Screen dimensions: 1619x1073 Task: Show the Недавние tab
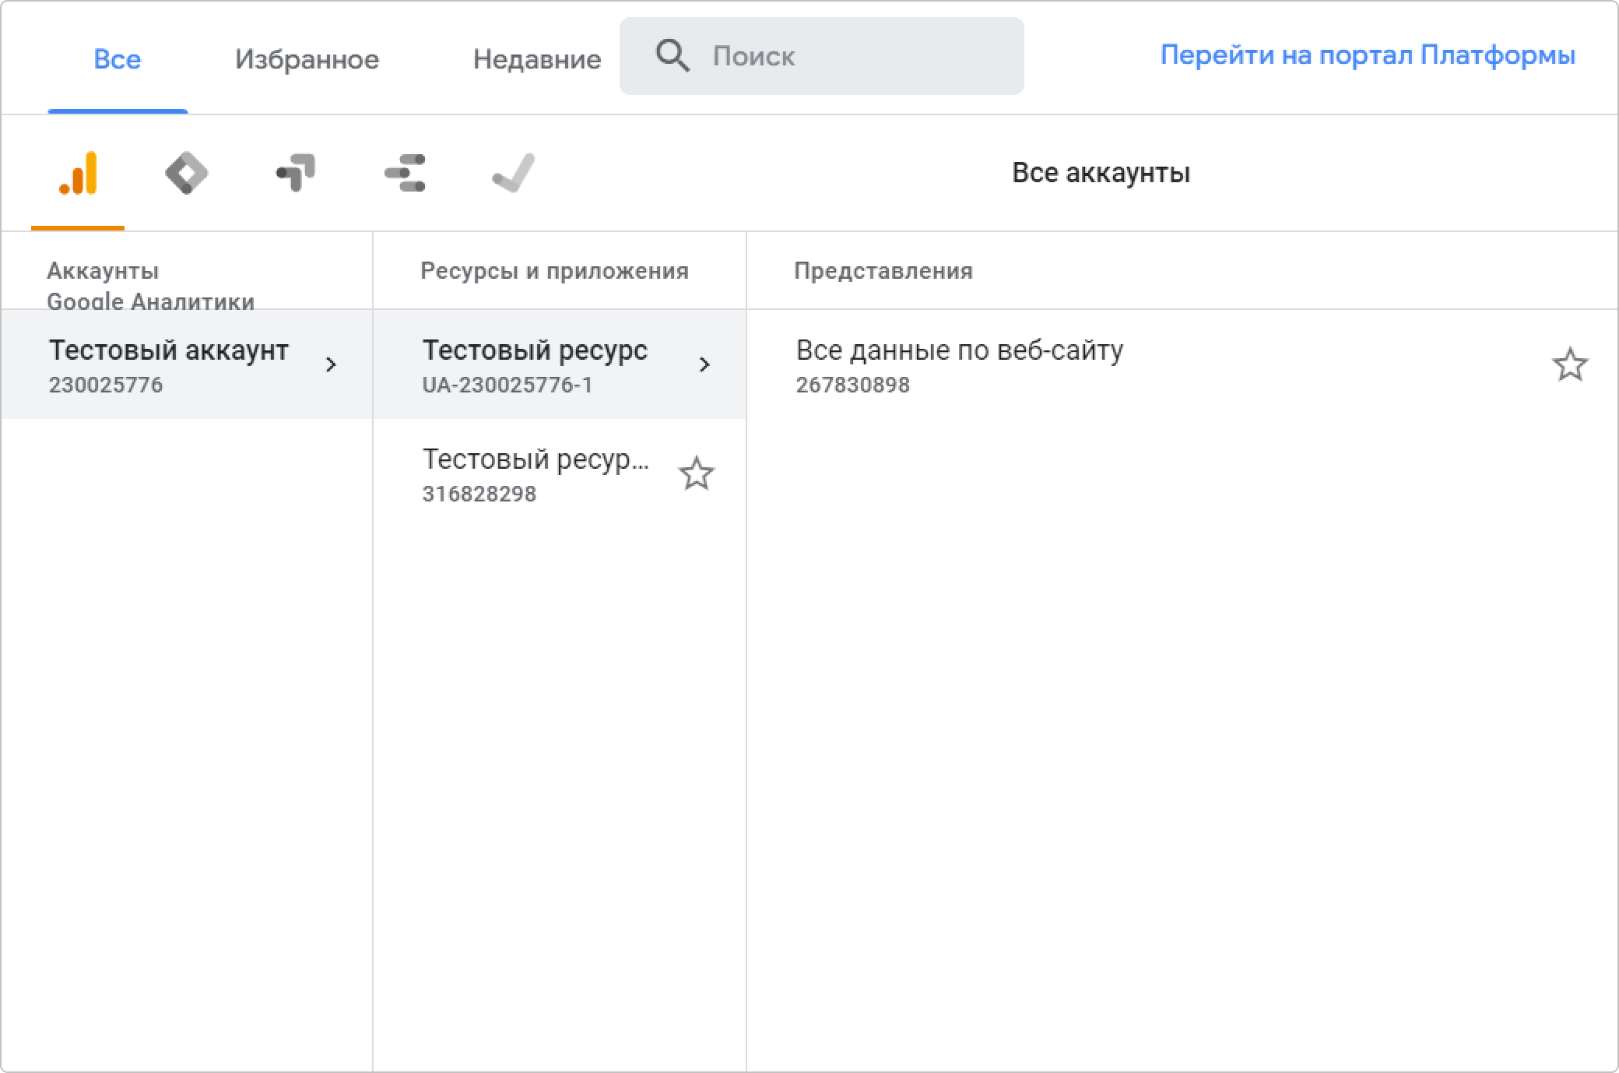click(537, 59)
